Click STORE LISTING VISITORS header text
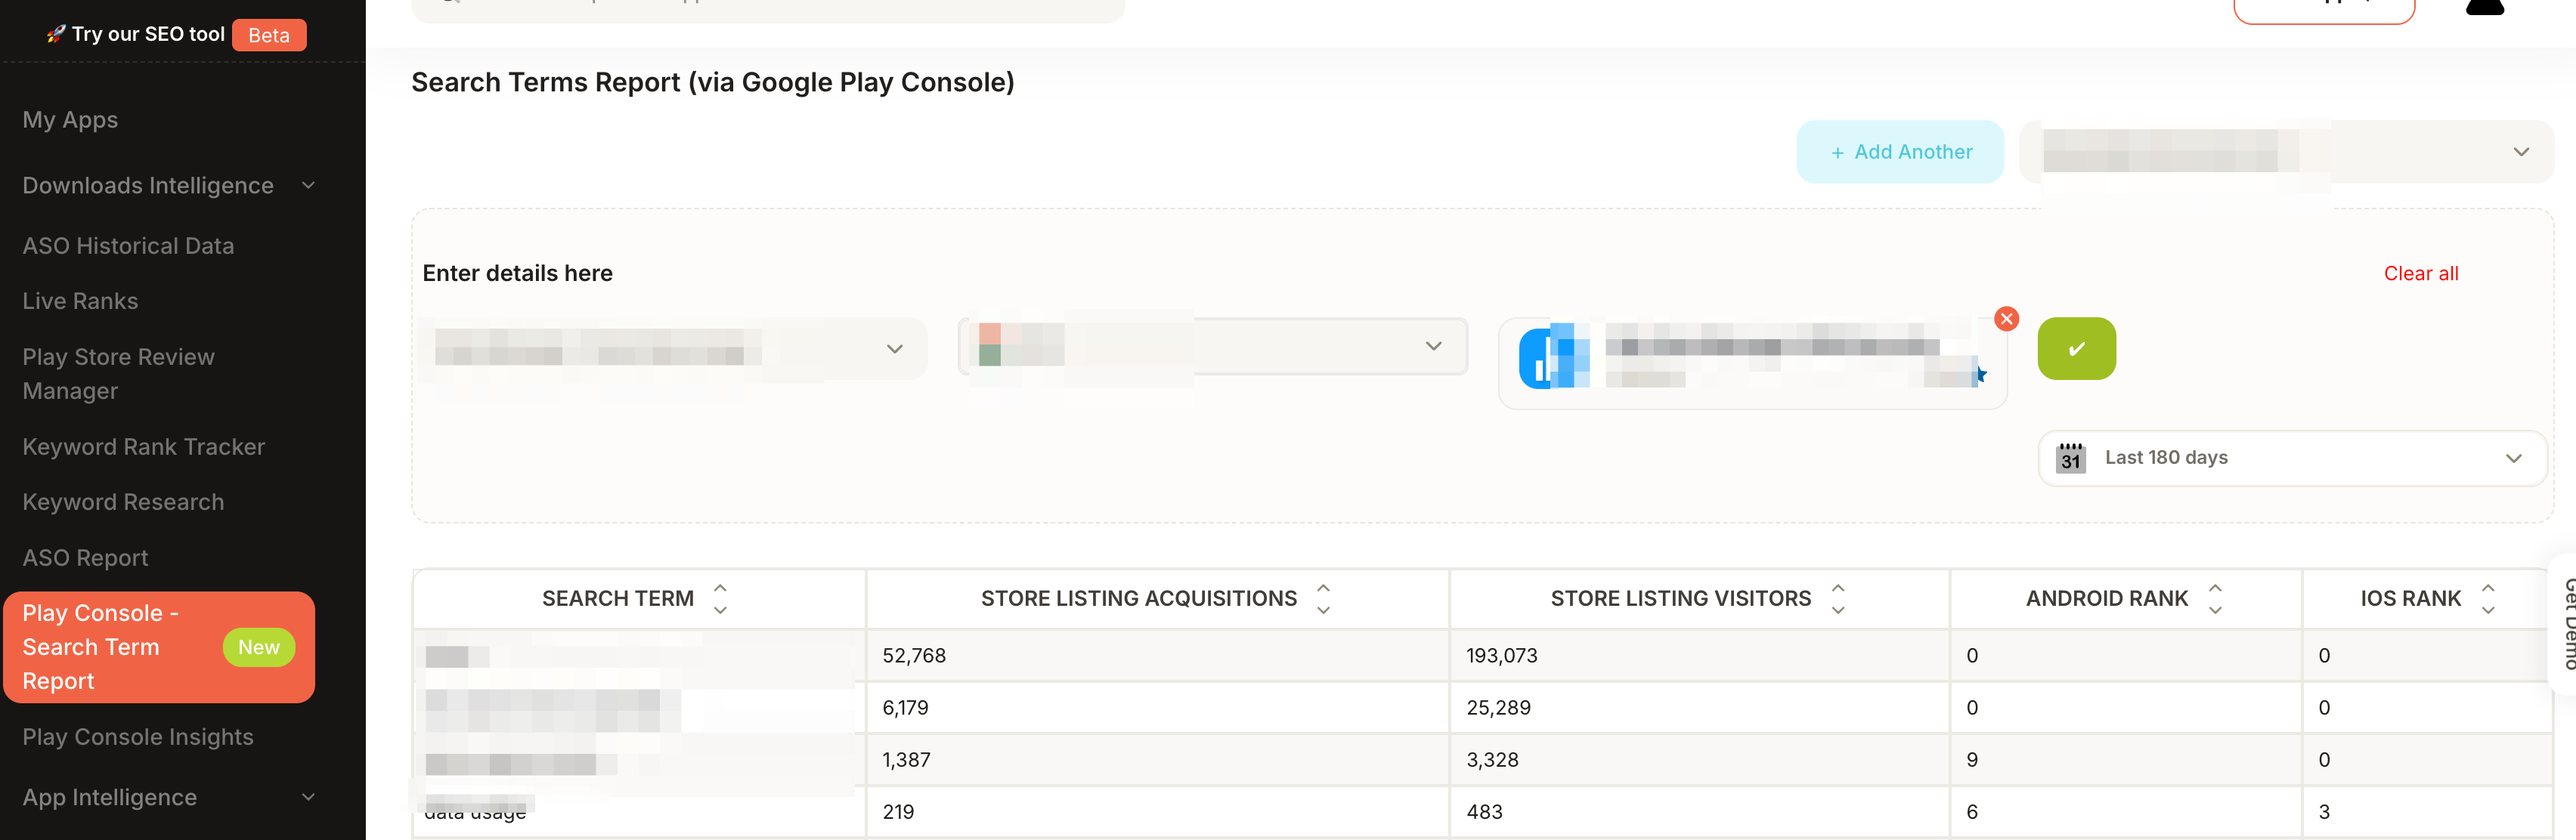 1680,598
